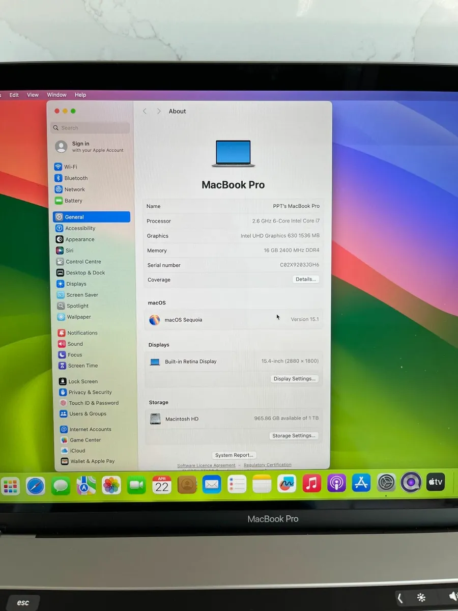Open Siri settings
The image size is (458, 611).
(x=65, y=251)
